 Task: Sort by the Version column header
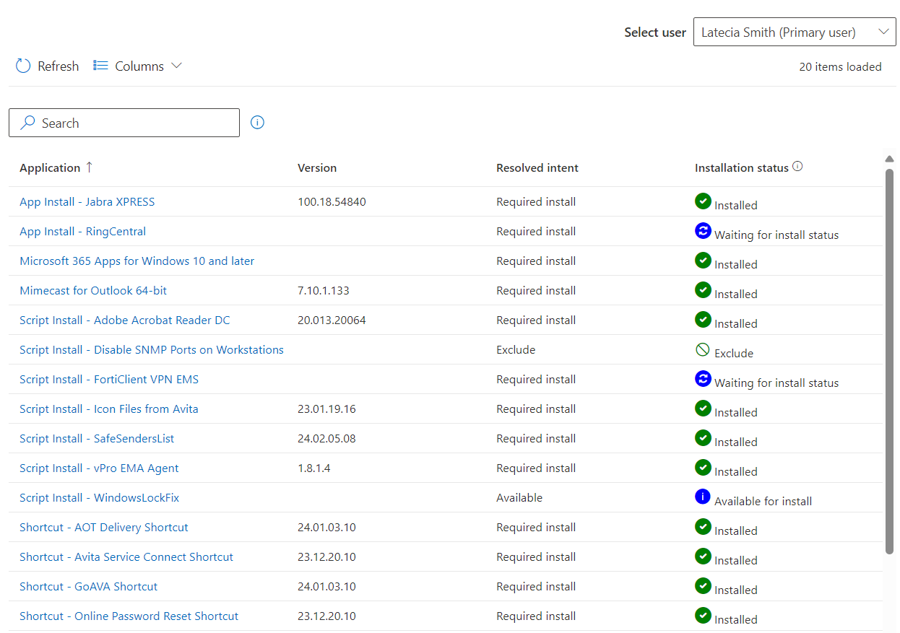pos(317,168)
